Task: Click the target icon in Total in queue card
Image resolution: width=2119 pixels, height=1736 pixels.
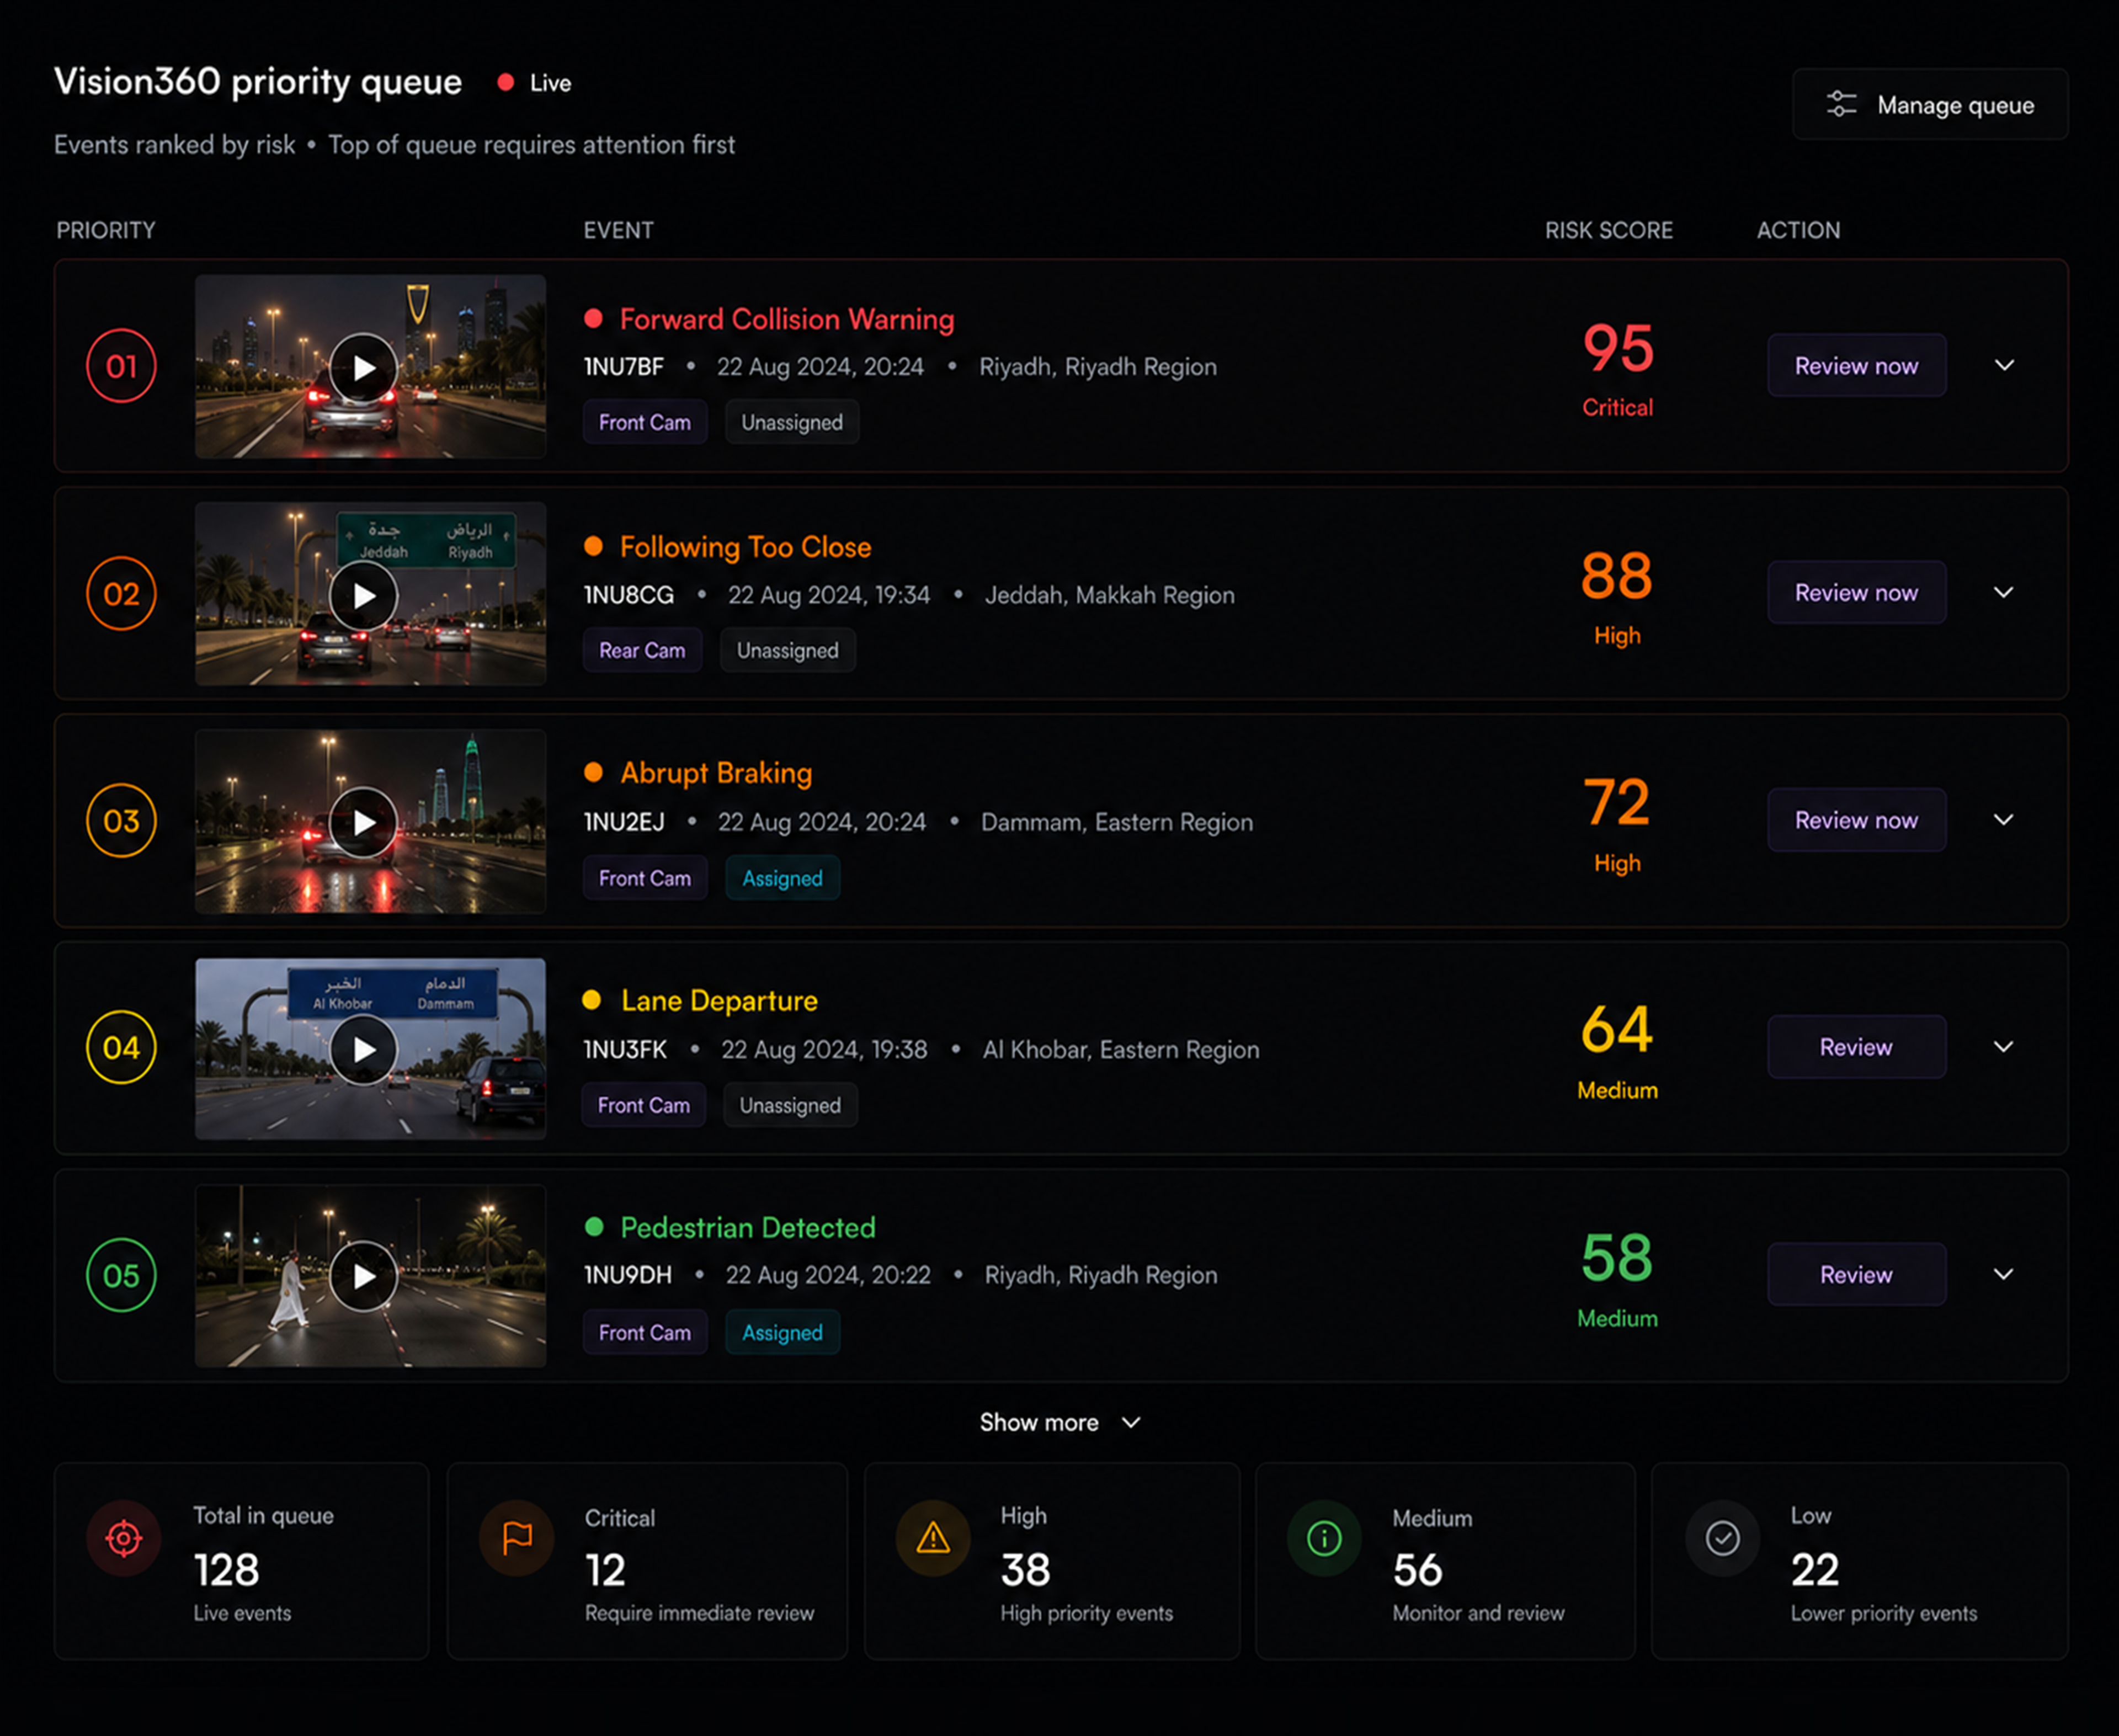Action: tap(124, 1538)
